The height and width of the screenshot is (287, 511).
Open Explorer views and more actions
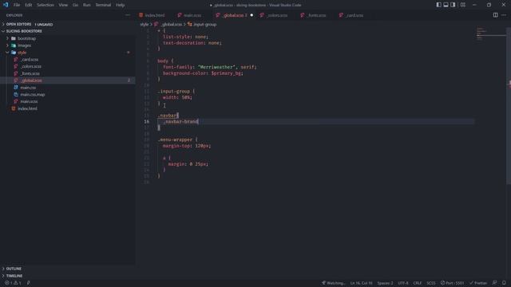(128, 15)
